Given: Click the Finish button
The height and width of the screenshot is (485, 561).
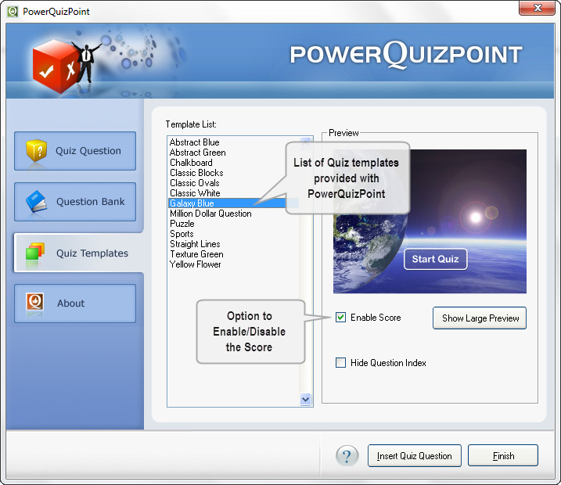Looking at the screenshot, I should [503, 456].
